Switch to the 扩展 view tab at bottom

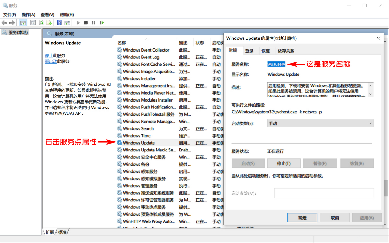point(50,232)
